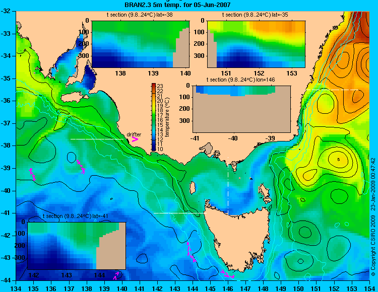
Task: Click the -36 latitude tick label
Action: pyautogui.click(x=5, y=101)
